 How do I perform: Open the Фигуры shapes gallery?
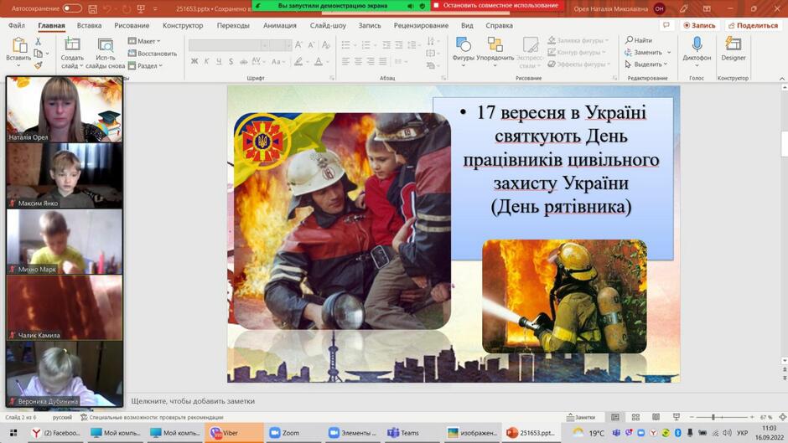point(463,52)
